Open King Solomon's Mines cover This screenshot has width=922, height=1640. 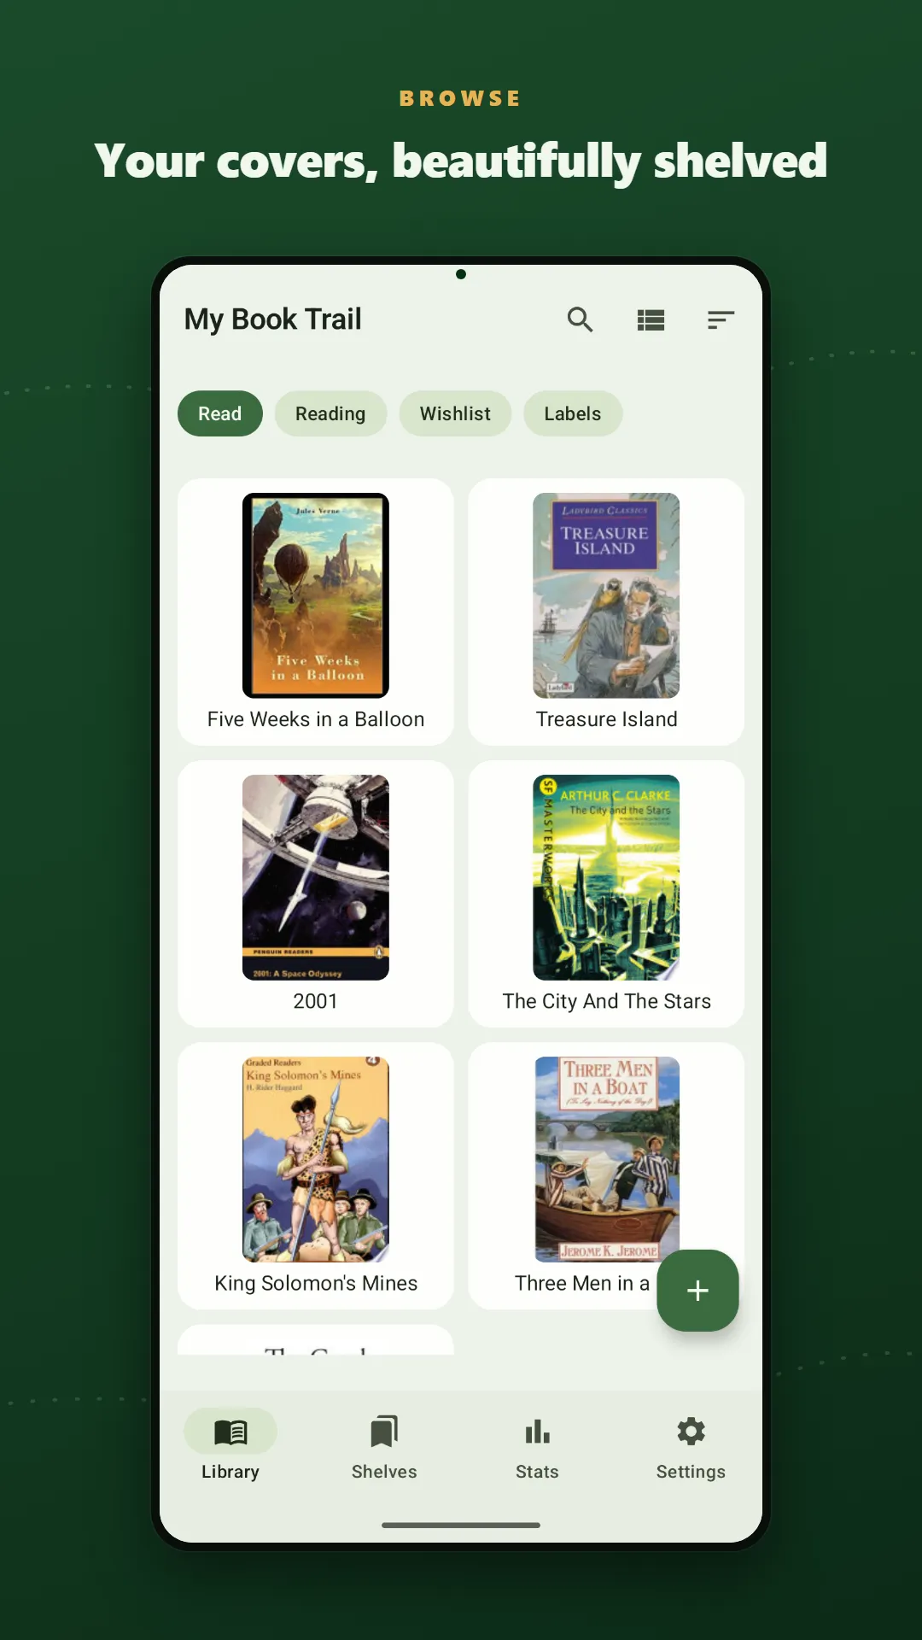[x=316, y=1159]
